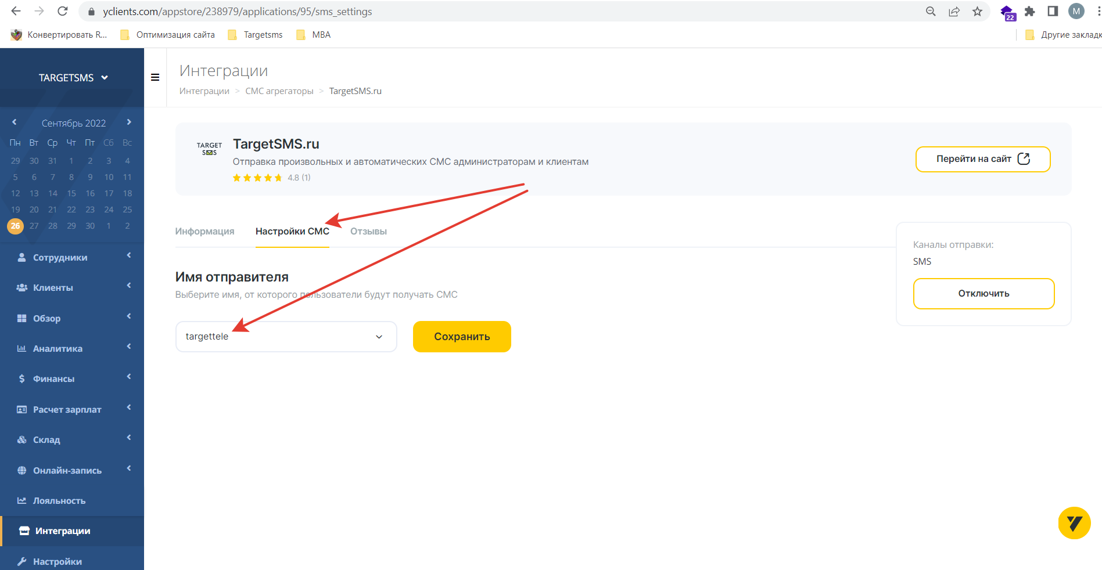This screenshot has width=1102, height=570.
Task: Select date 15 in the calendar
Action: [x=71, y=193]
